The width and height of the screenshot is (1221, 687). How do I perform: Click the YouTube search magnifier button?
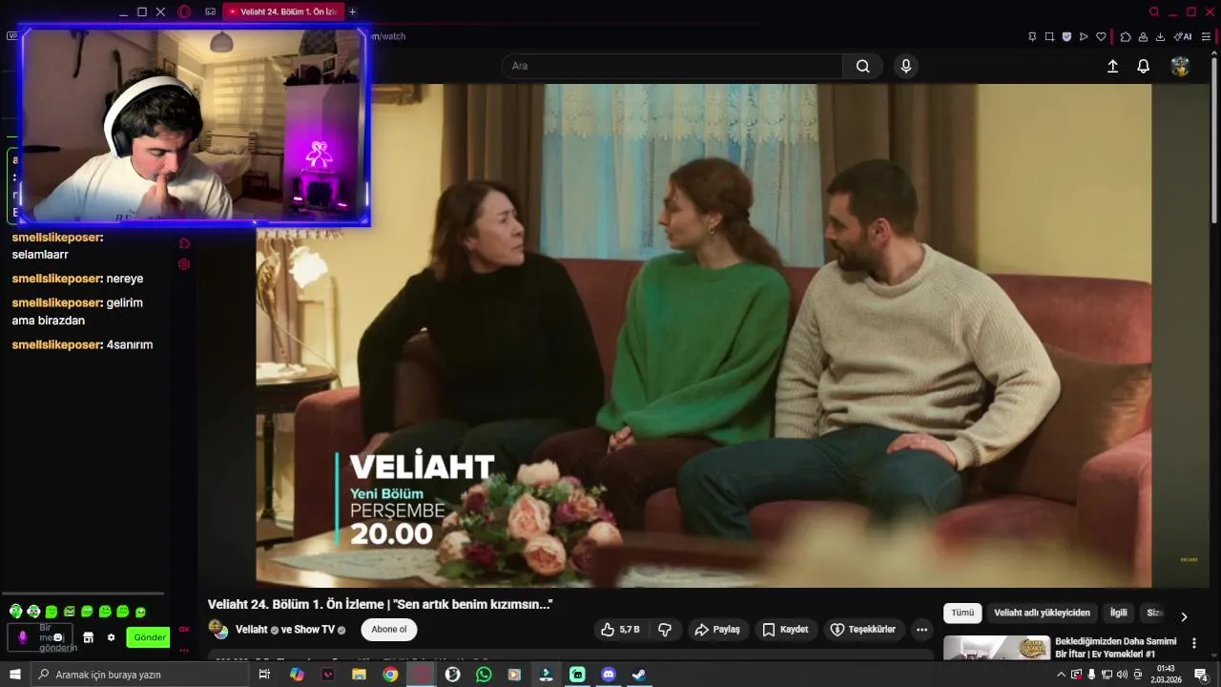click(x=862, y=66)
